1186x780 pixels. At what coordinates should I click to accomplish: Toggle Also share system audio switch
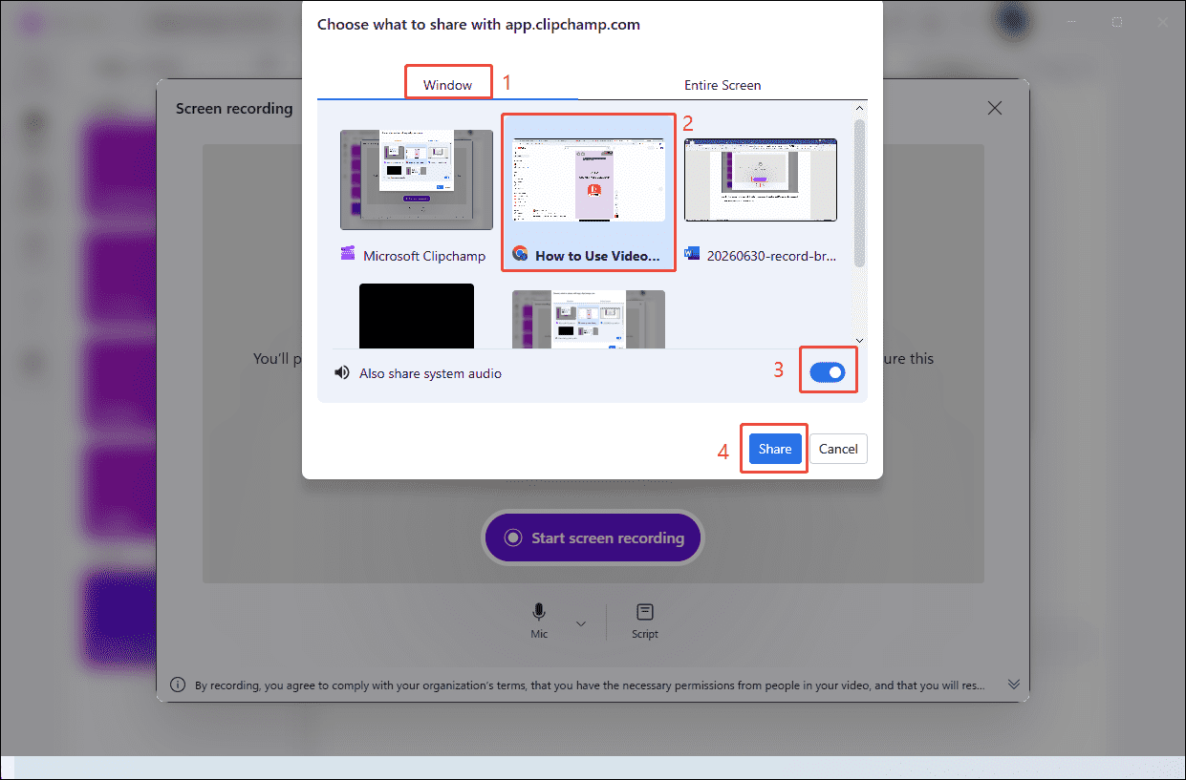(828, 373)
